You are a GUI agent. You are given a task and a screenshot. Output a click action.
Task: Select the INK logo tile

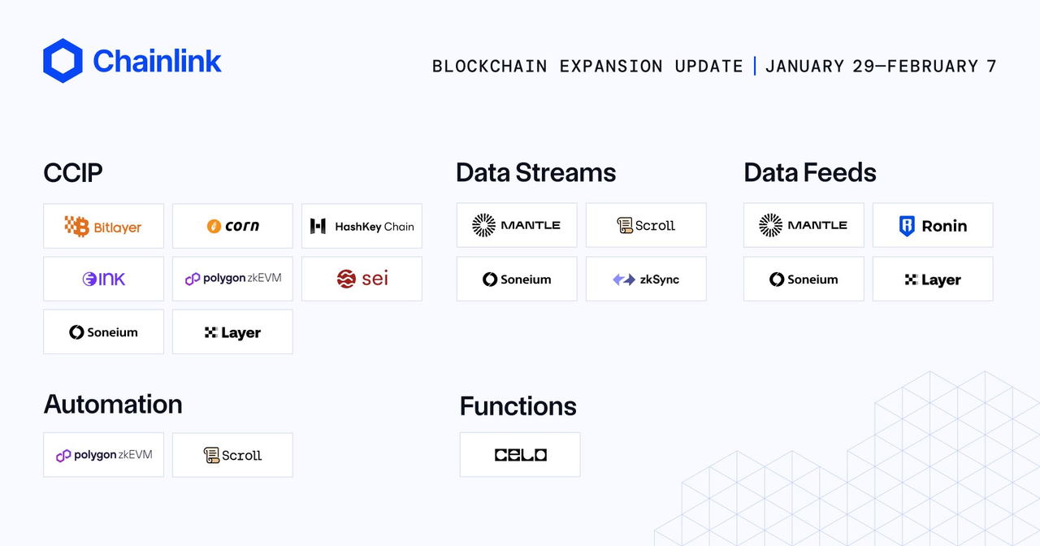pyautogui.click(x=103, y=279)
